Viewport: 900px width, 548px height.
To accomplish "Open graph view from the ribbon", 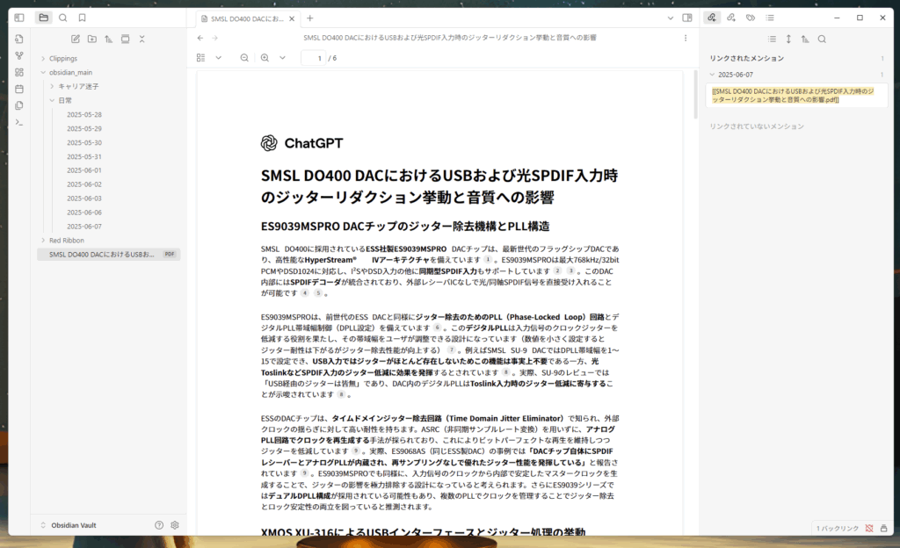I will (x=19, y=55).
